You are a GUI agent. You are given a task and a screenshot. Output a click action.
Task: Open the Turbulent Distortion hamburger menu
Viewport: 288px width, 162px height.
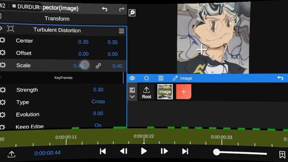121,31
